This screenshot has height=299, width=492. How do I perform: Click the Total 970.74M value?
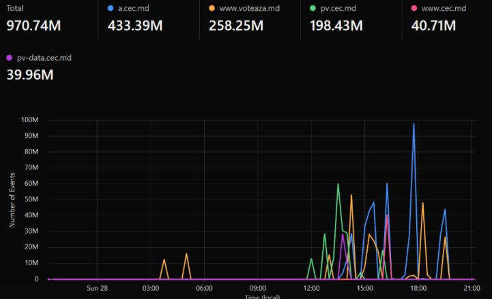pyautogui.click(x=35, y=27)
